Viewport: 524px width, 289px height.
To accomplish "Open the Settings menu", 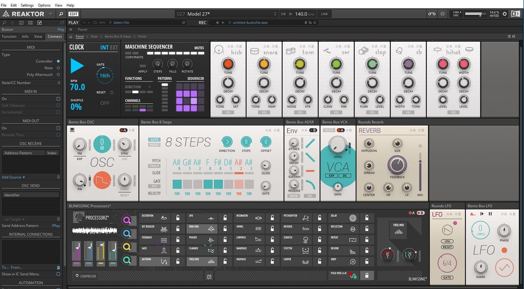I will click(x=27, y=5).
